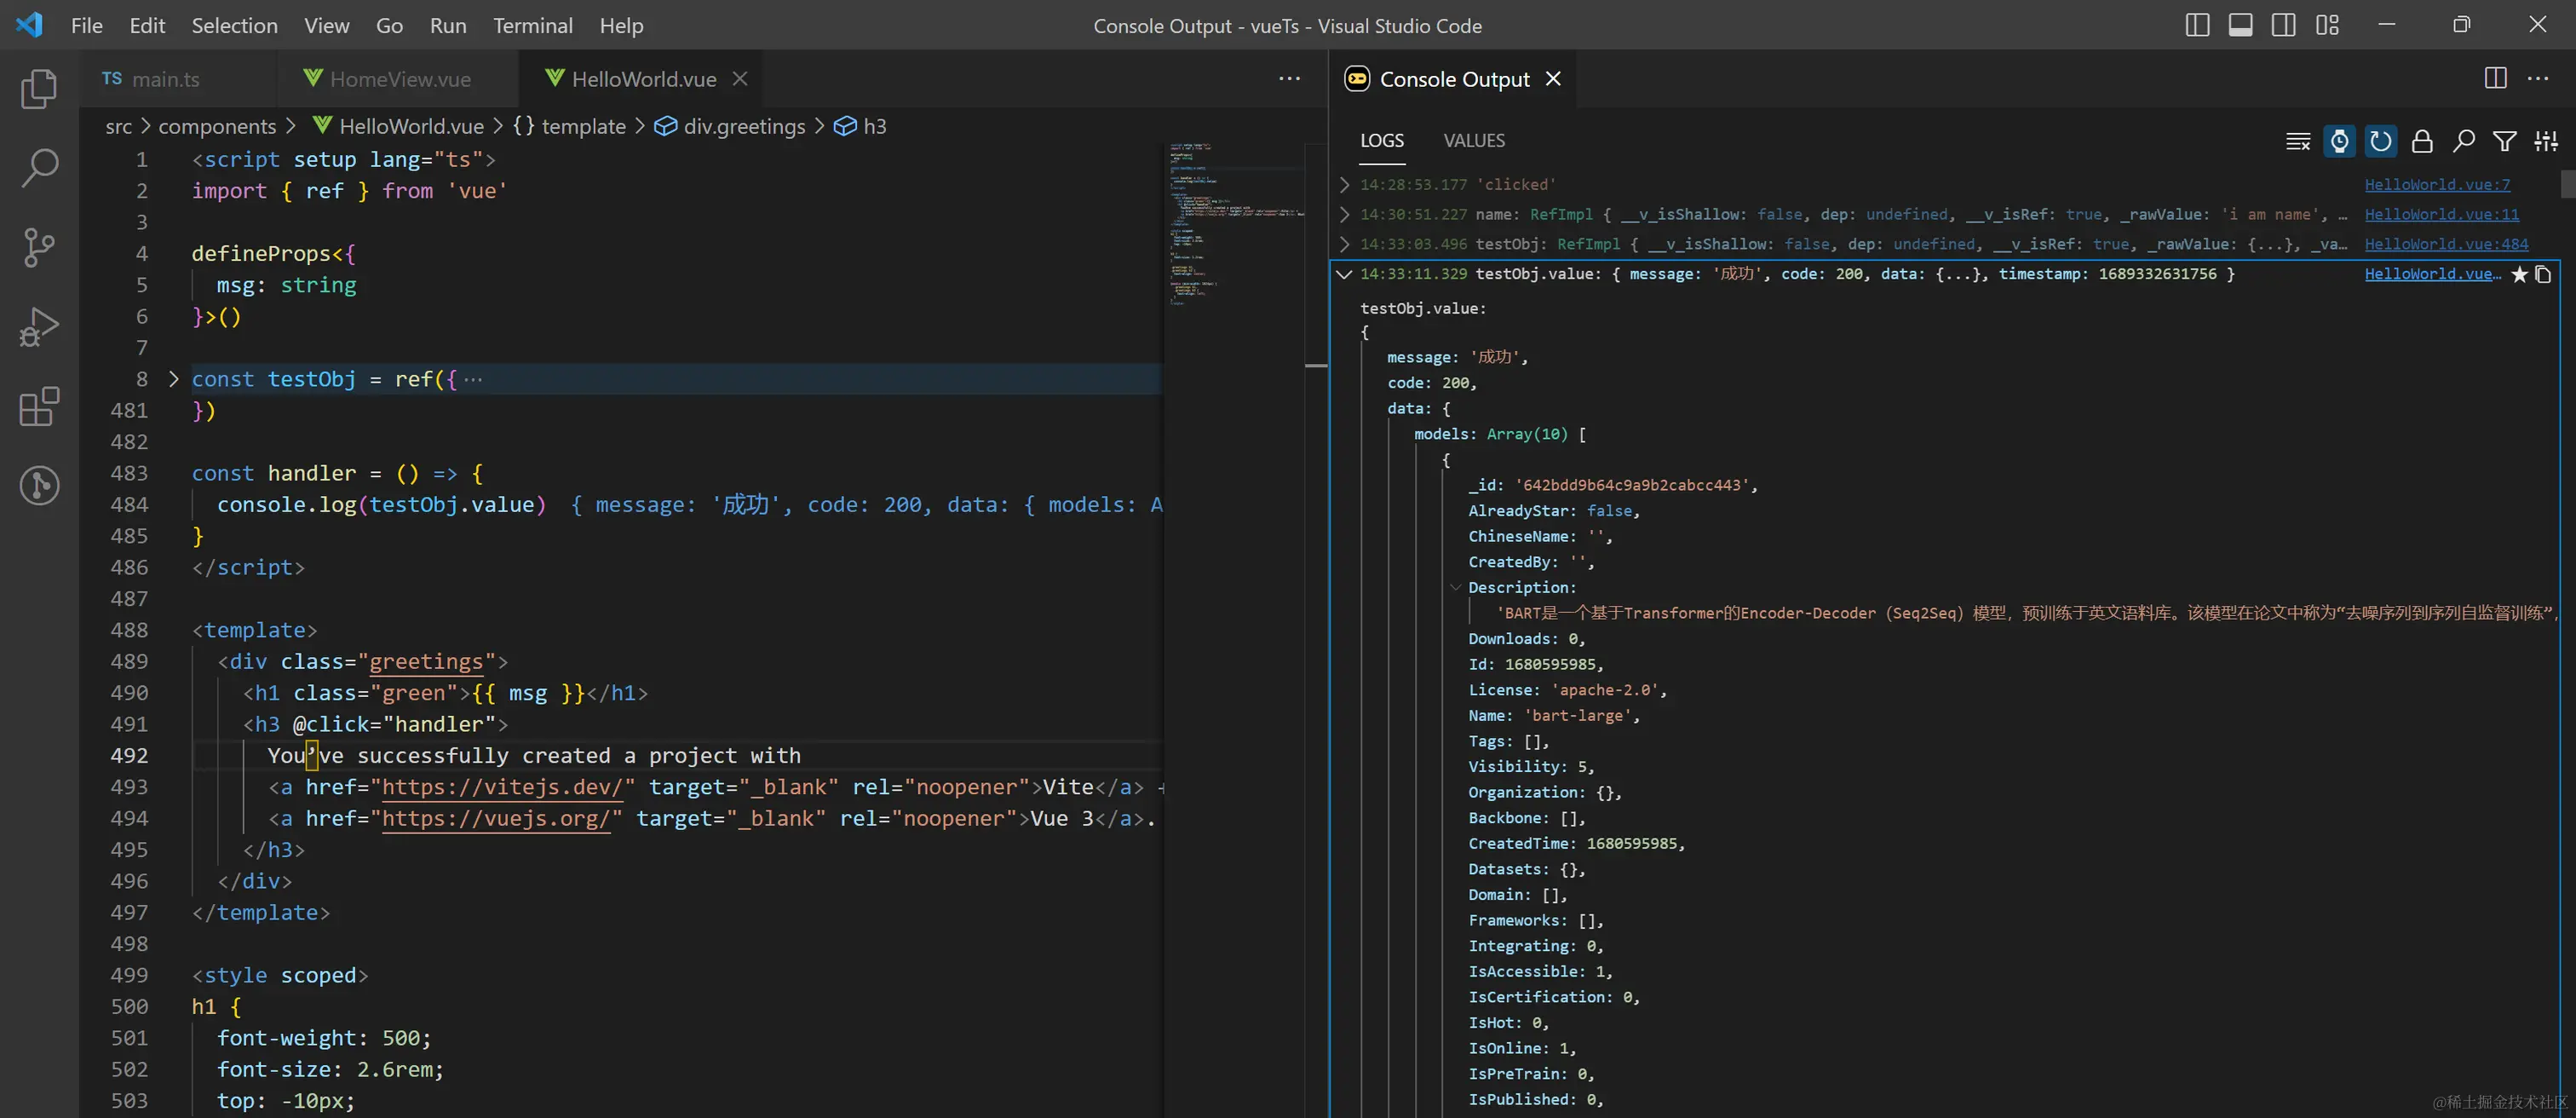Screen dimensions: 2576x1118
Task: Open Extensions view in activity bar
Action: (x=39, y=407)
